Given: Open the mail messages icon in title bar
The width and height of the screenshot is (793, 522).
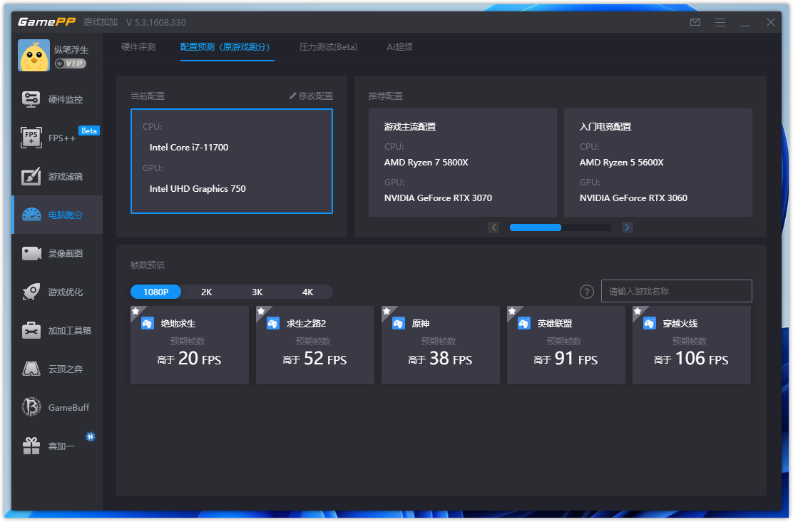Looking at the screenshot, I should pyautogui.click(x=695, y=22).
